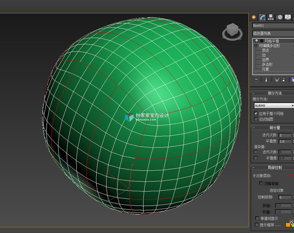Toggle Show End Result icon
Image resolution: width=294 pixels, height=233 pixels.
coord(266,80)
